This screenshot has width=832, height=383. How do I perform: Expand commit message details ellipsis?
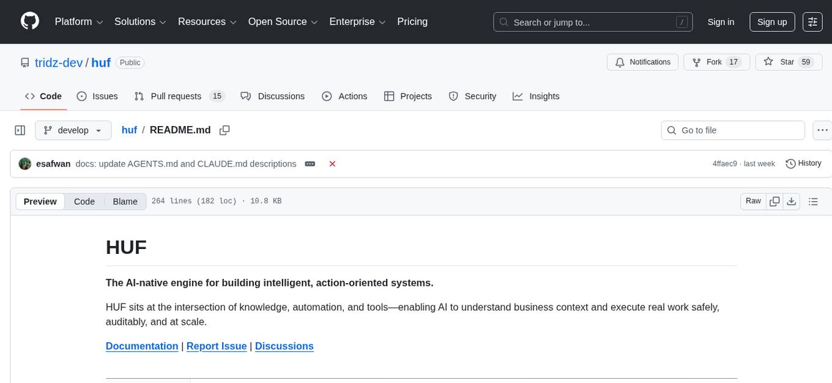[310, 164]
